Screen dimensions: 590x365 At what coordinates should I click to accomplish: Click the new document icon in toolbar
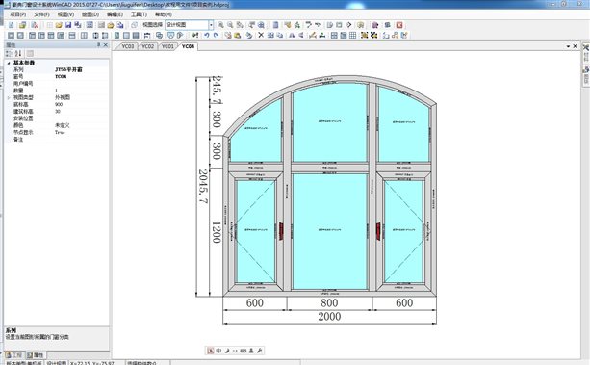pyautogui.click(x=12, y=25)
